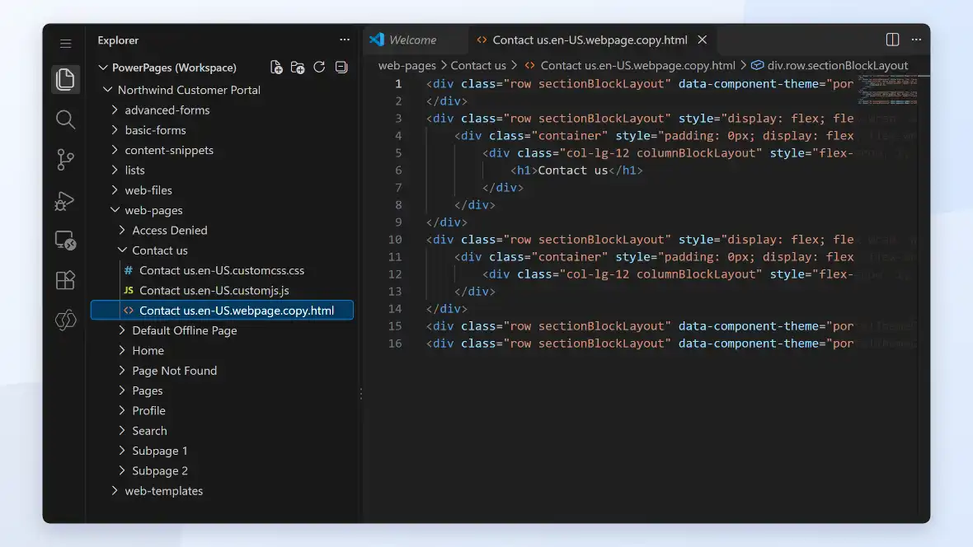This screenshot has width=973, height=547.
Task: Refresh the Explorer tree
Action: click(319, 67)
